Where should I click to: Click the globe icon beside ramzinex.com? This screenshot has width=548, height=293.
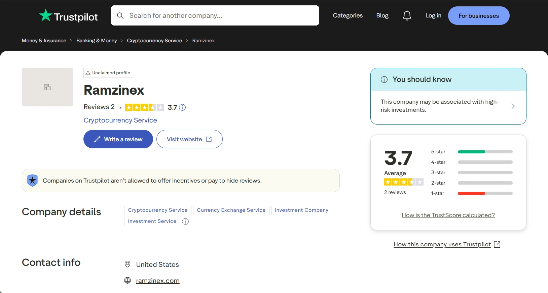pyautogui.click(x=127, y=280)
